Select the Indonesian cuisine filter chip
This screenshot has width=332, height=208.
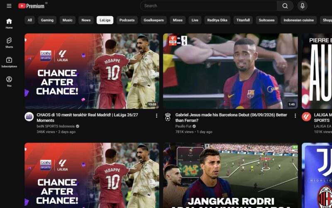tap(298, 20)
